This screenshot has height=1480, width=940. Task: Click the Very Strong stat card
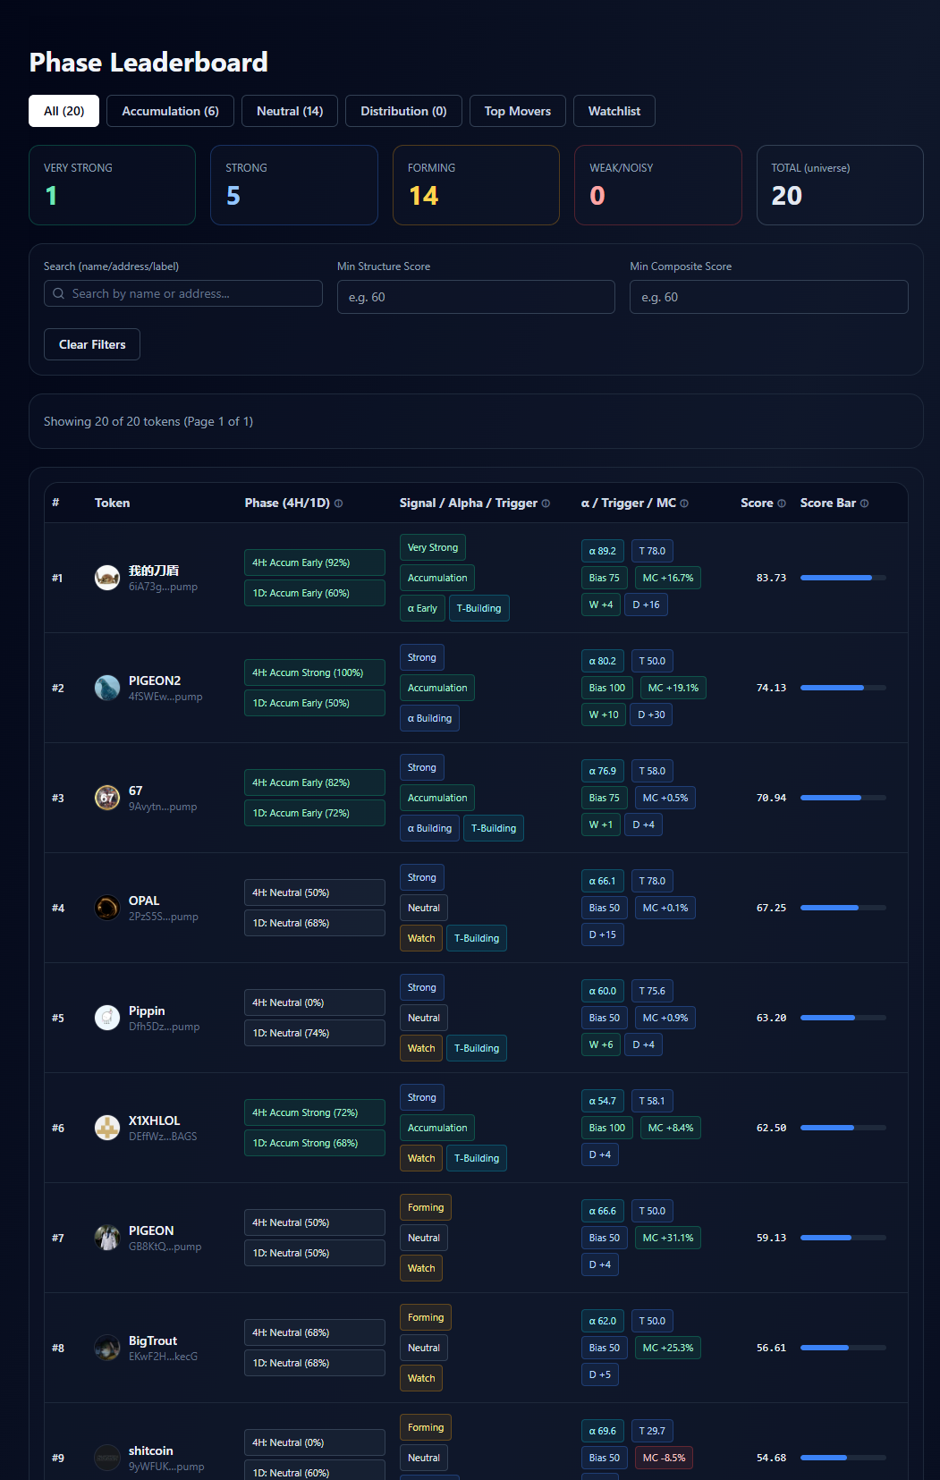pos(112,185)
